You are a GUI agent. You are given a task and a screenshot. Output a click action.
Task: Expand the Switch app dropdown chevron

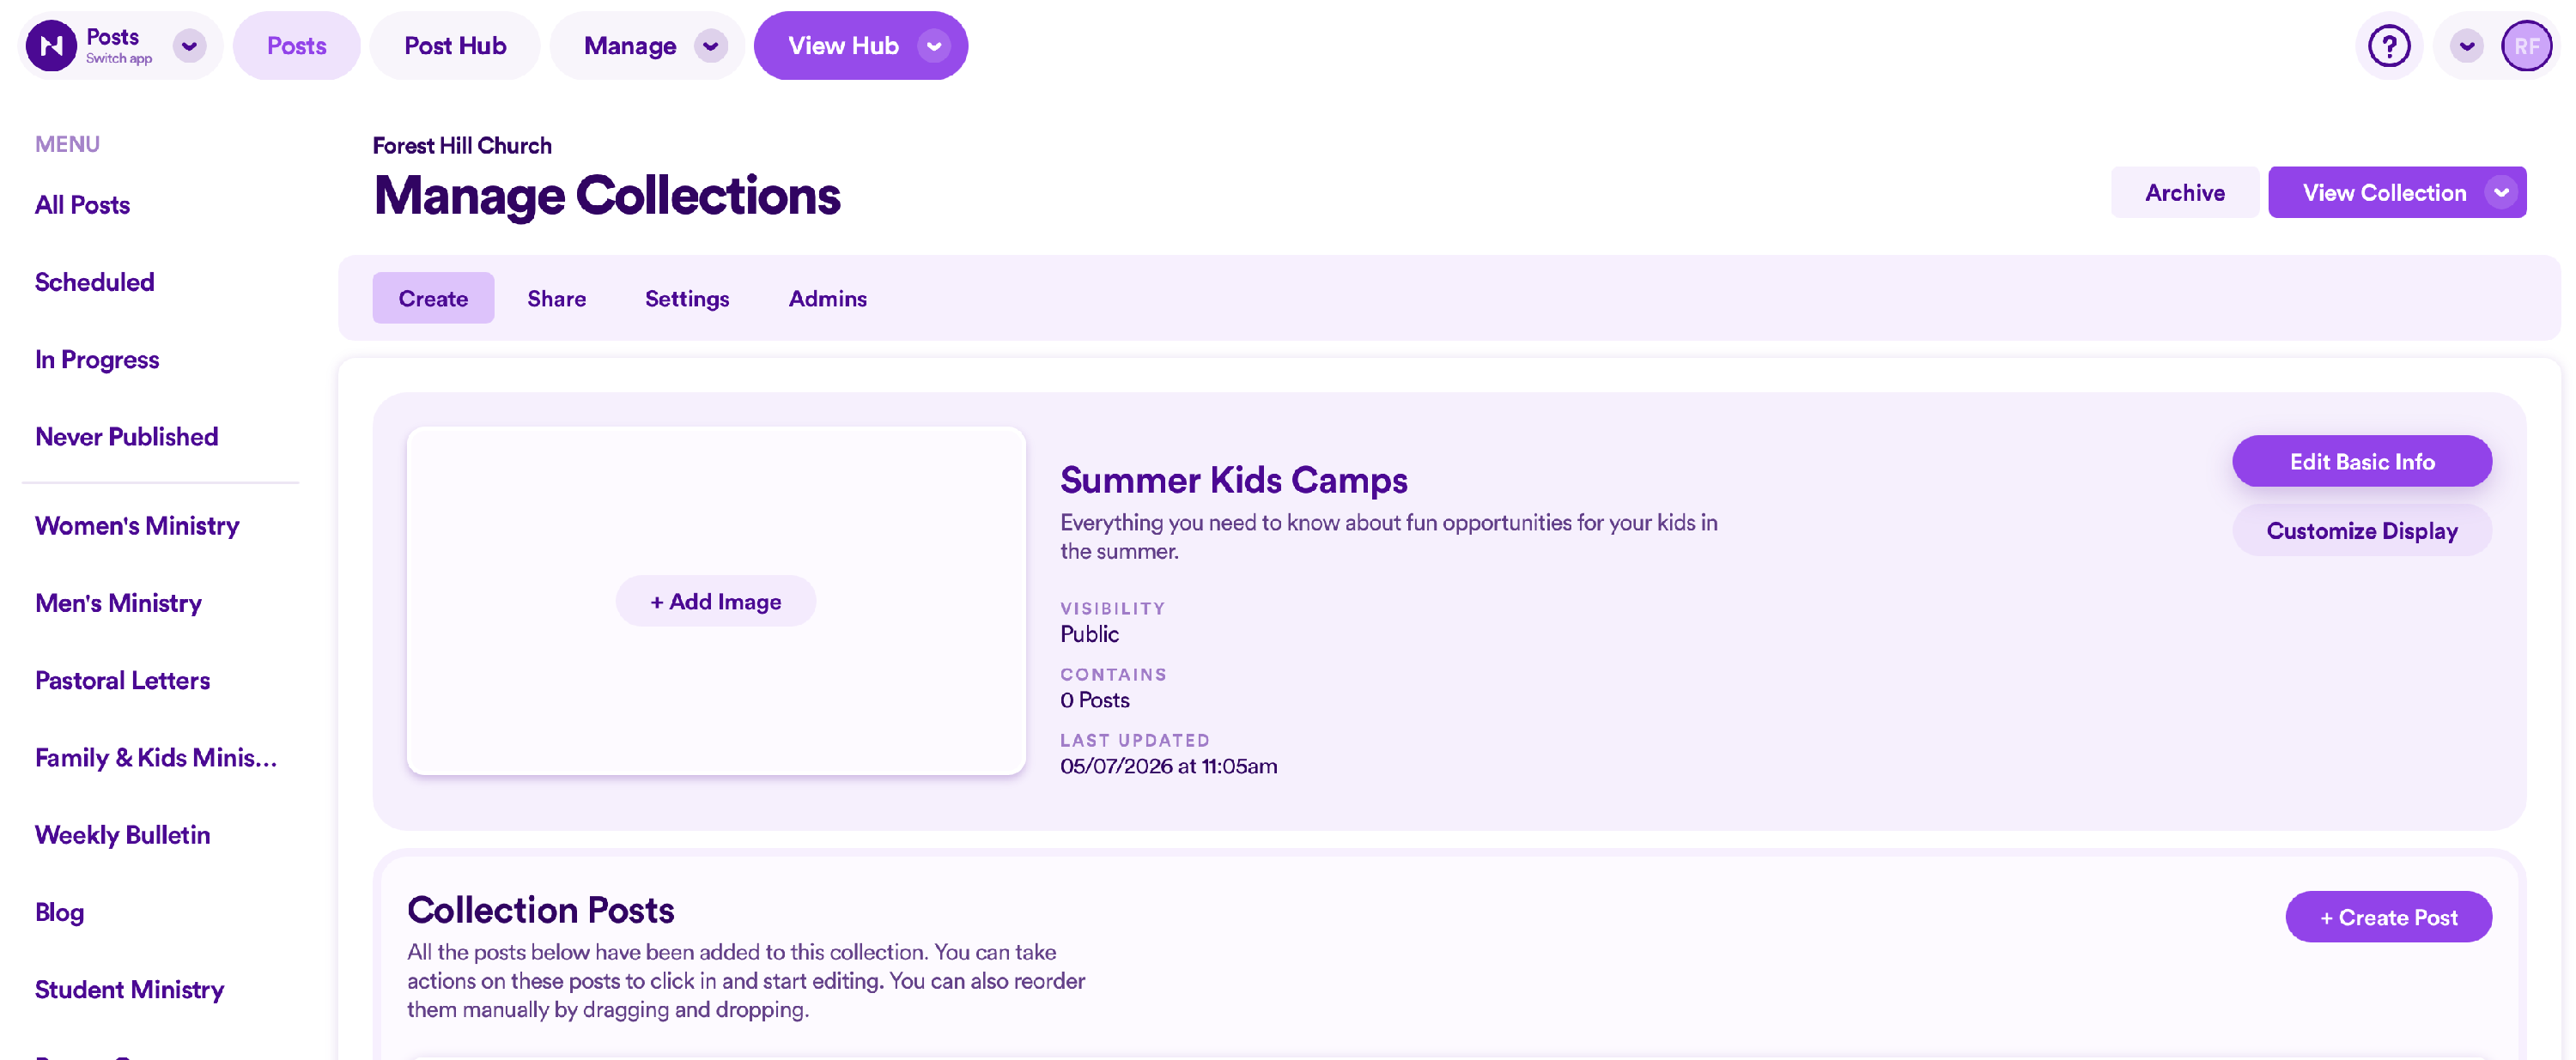(189, 46)
